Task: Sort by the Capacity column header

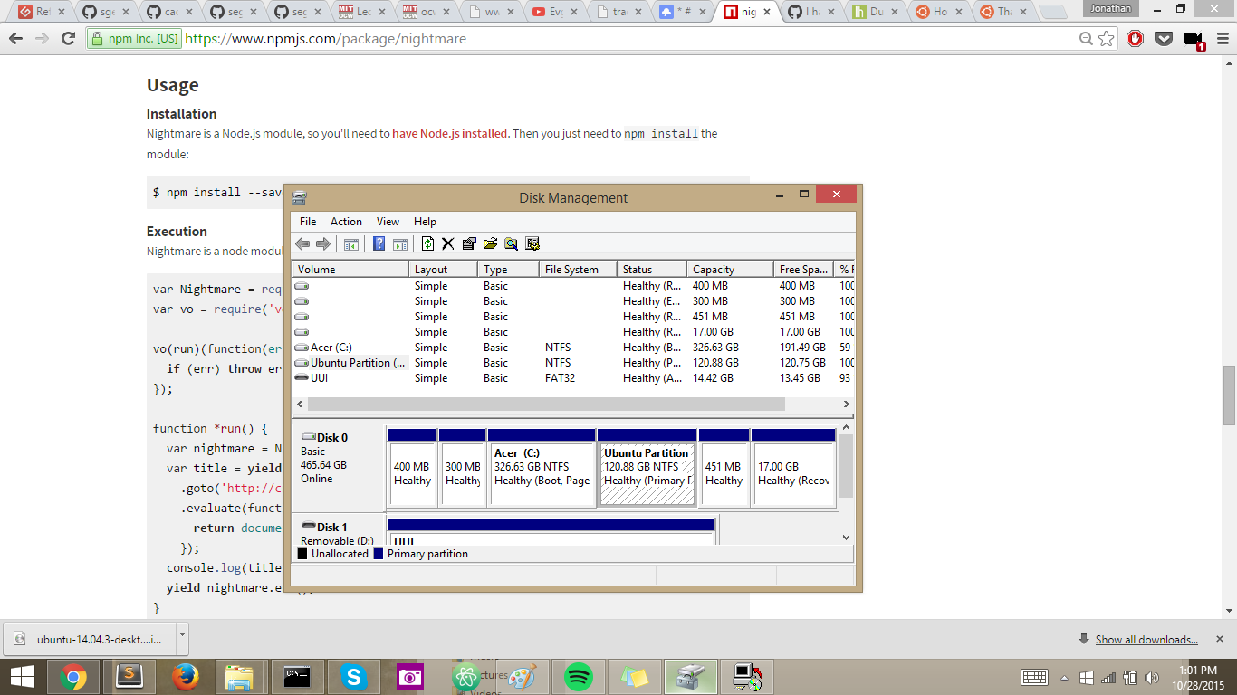Action: [714, 270]
